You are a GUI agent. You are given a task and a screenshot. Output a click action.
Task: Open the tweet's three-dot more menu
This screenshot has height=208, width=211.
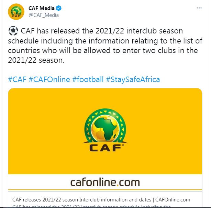pos(199,8)
